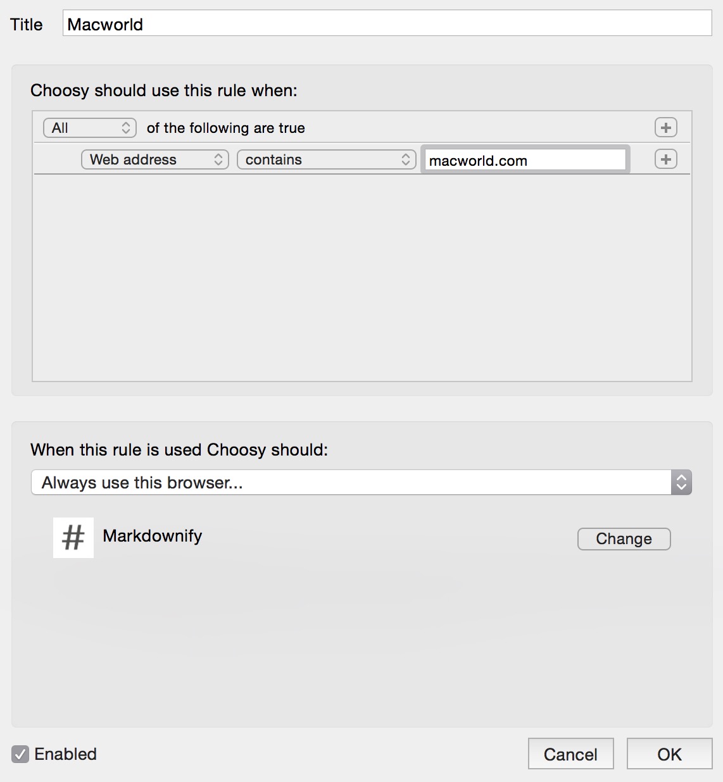Click the blue stepper arrows on browser dropdown

[x=682, y=483]
